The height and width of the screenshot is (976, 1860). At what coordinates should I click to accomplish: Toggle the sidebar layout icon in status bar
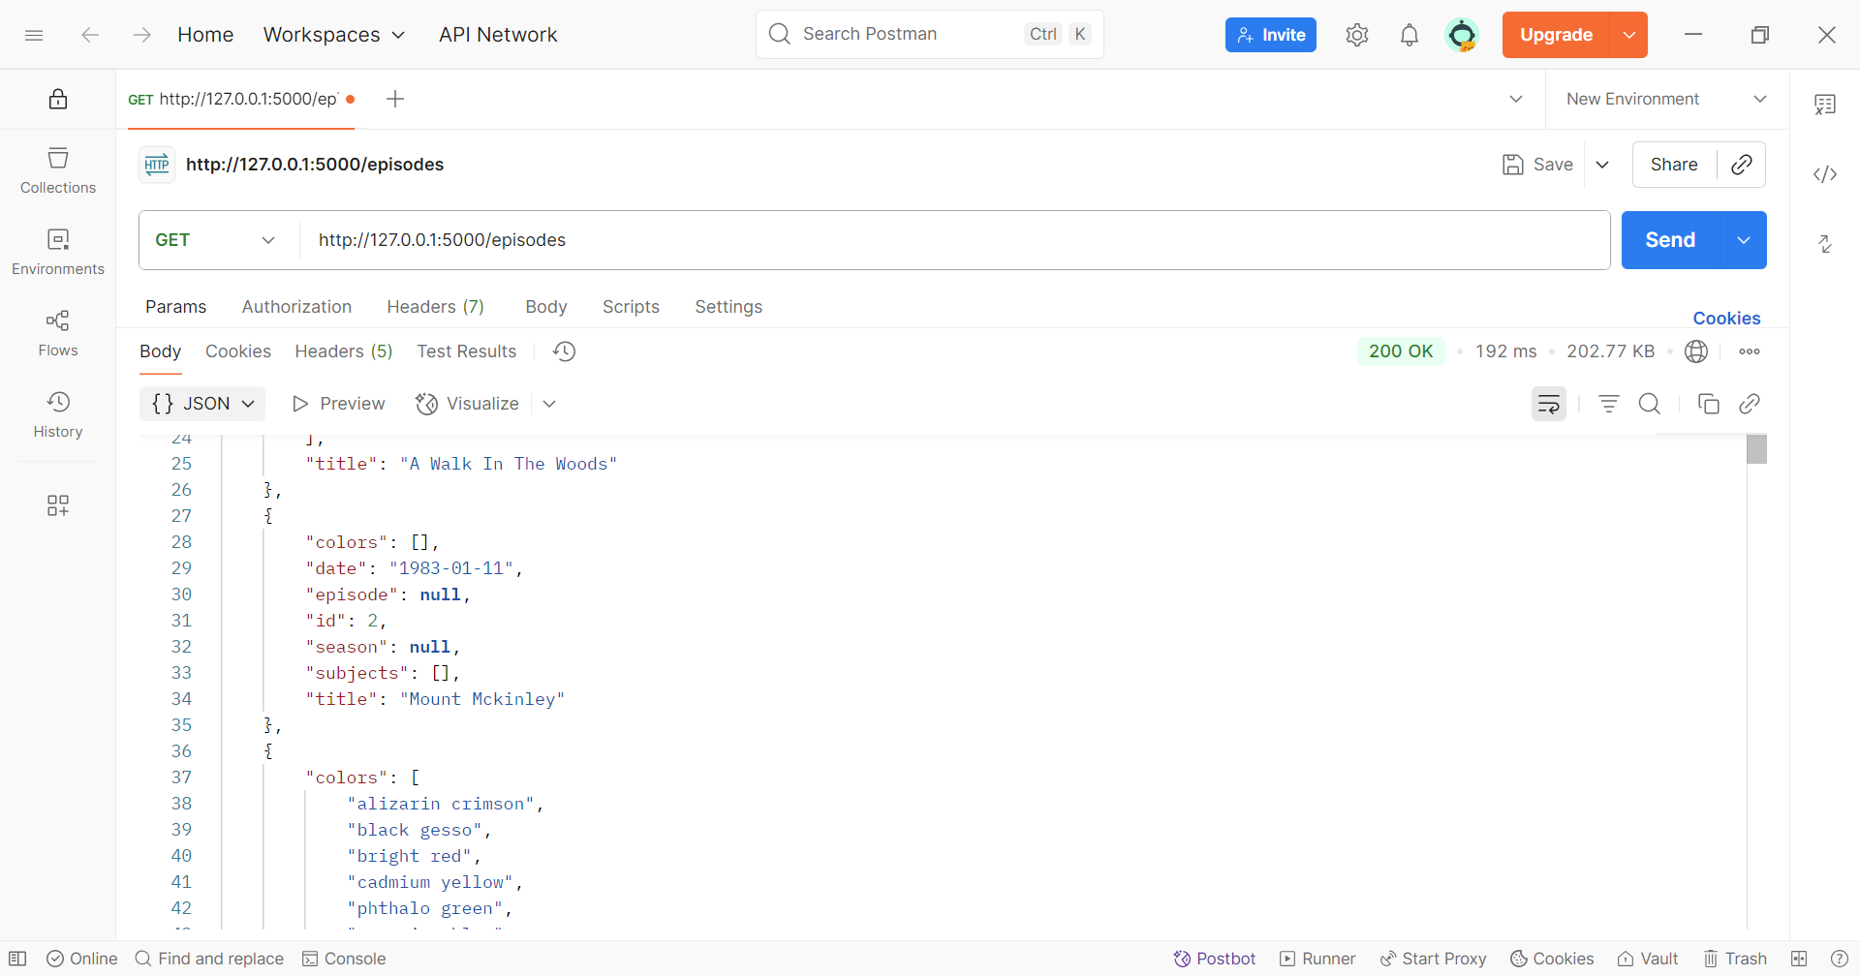click(x=17, y=959)
